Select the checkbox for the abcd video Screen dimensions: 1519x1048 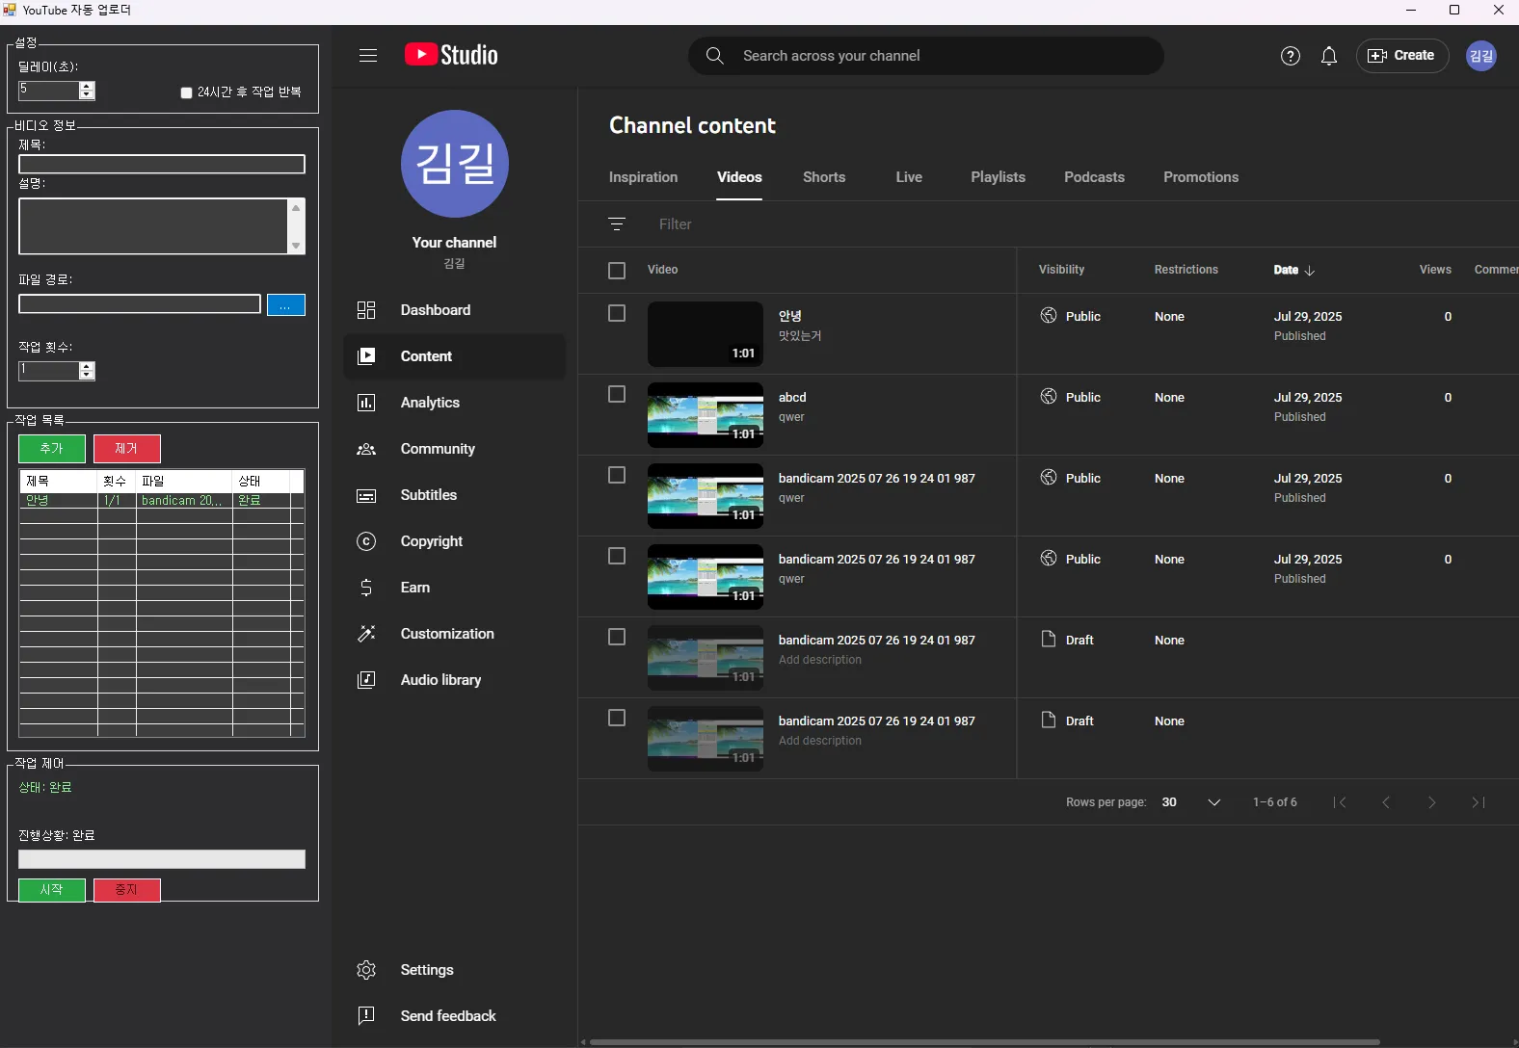point(617,394)
